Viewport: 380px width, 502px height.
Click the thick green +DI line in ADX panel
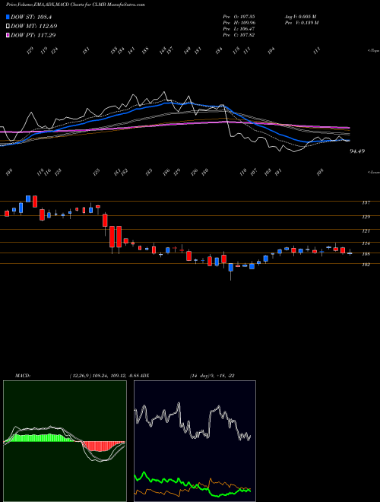pyautogui.click(x=192, y=484)
